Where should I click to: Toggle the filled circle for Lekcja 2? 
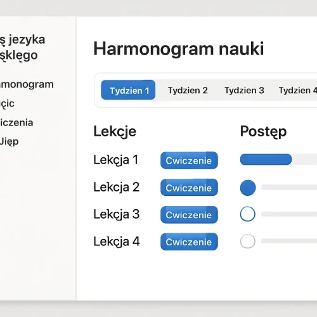pos(248,188)
